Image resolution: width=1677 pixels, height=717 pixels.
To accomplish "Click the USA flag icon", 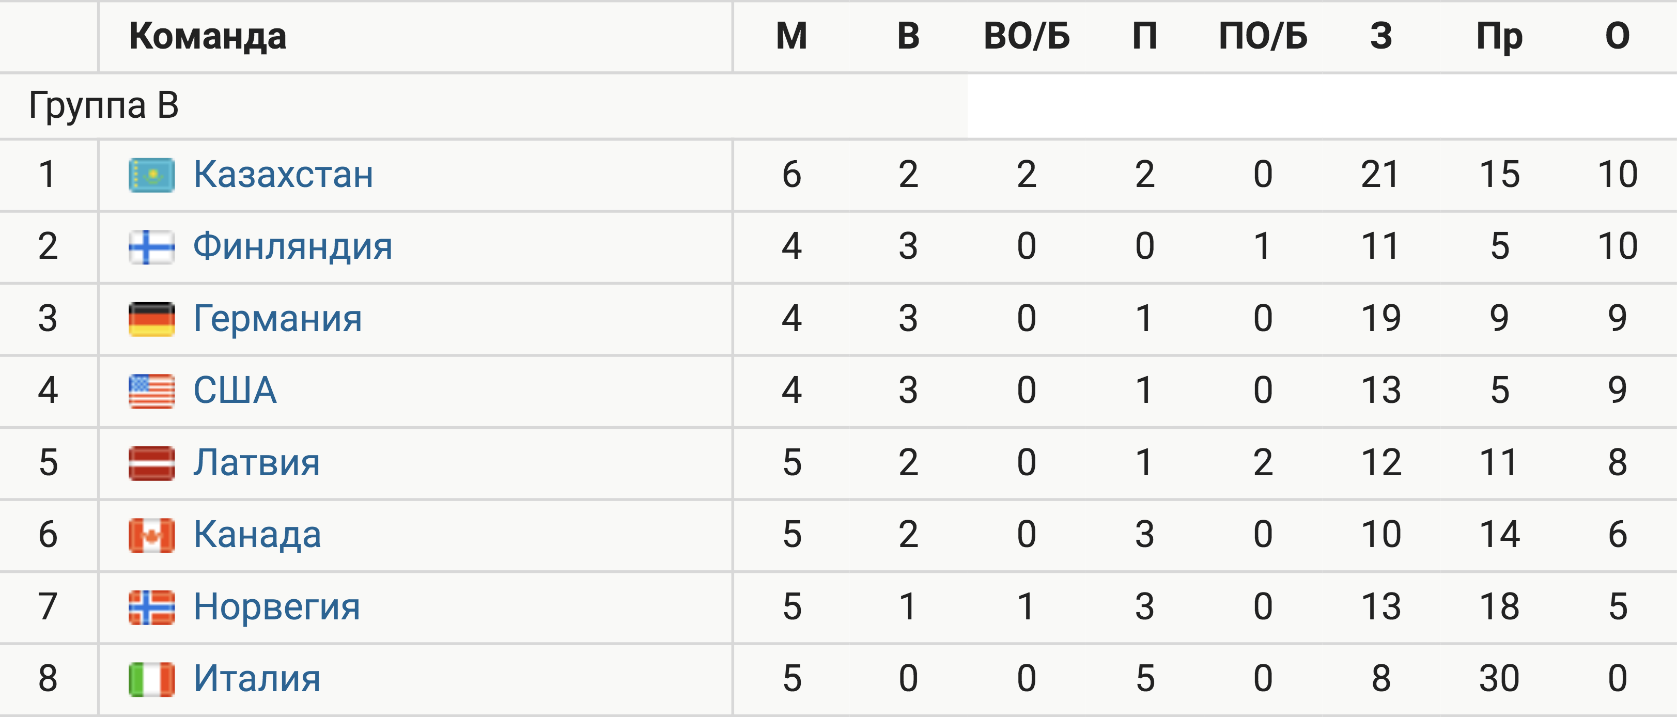I will (x=152, y=391).
